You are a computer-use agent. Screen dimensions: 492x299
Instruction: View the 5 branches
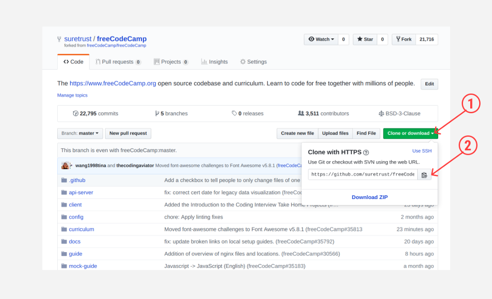coord(171,114)
